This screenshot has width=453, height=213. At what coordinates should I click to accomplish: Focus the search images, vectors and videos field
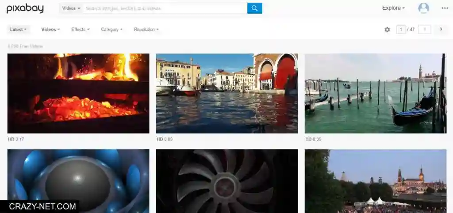click(x=165, y=8)
